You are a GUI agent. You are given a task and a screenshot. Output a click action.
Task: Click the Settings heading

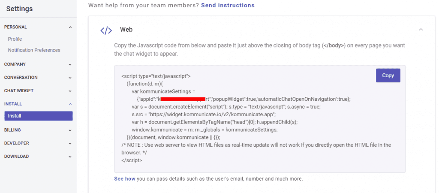pos(19,9)
